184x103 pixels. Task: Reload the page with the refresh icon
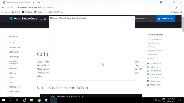12,7
